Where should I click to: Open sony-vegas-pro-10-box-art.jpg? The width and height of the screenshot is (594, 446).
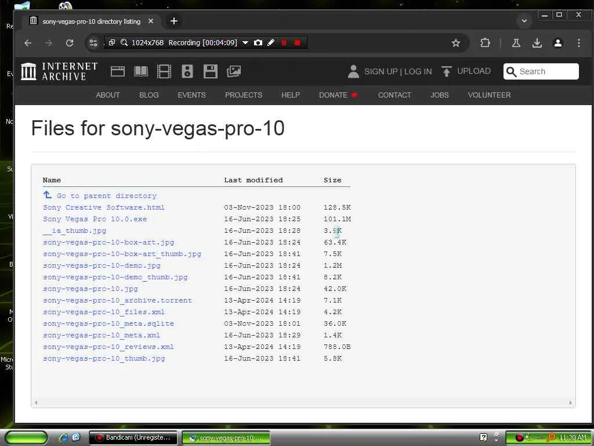click(108, 242)
